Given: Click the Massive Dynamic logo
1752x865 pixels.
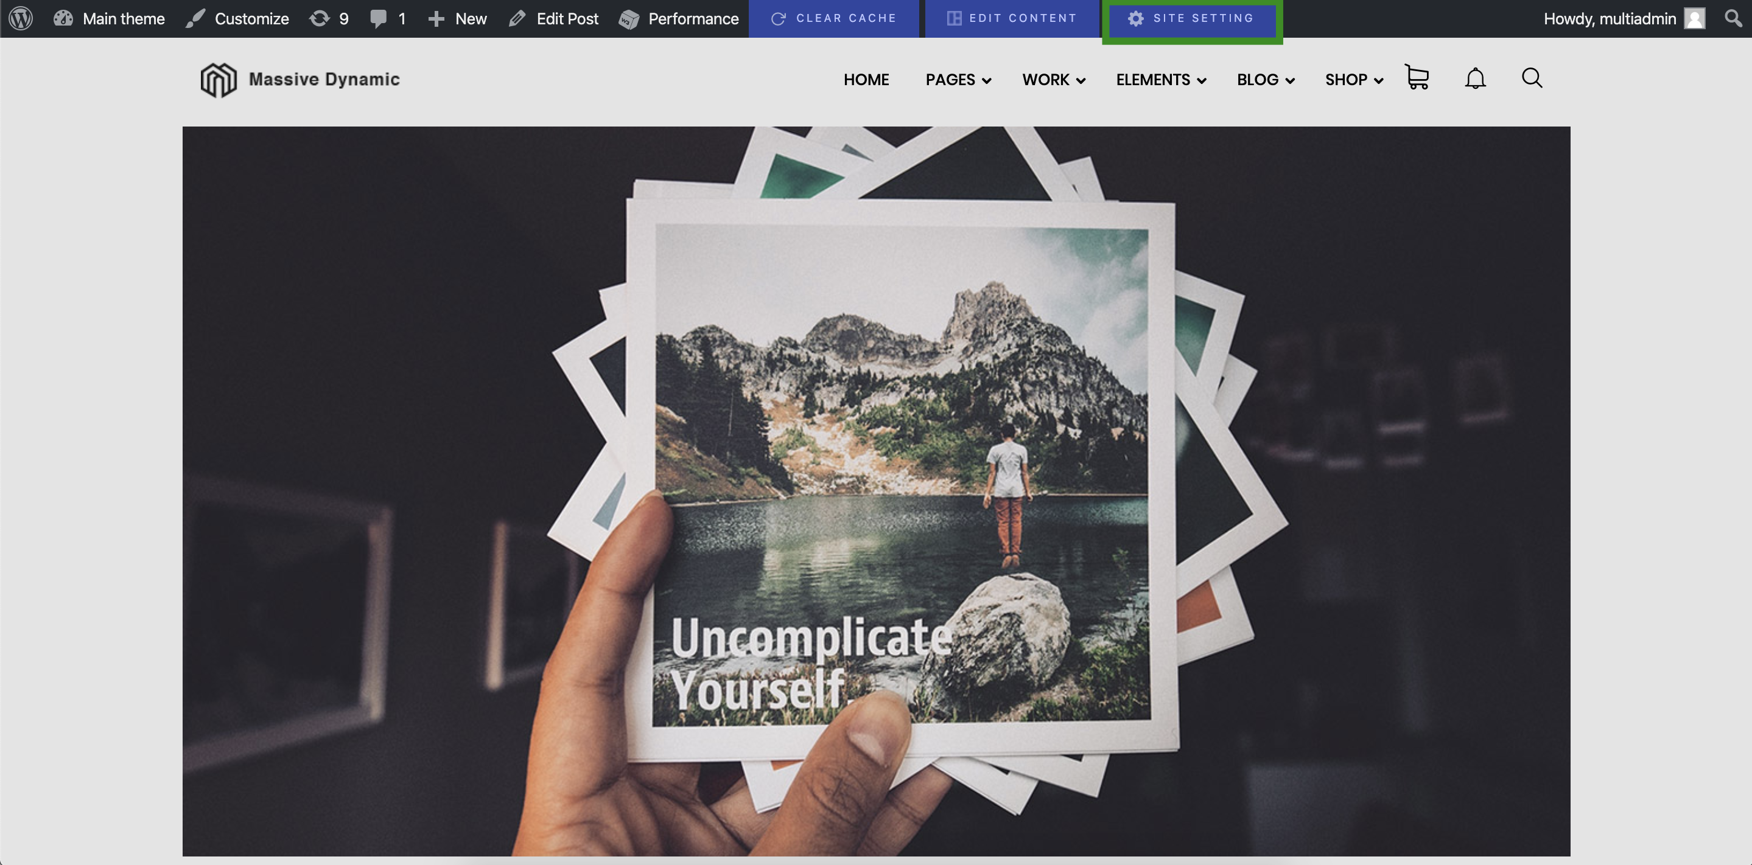Looking at the screenshot, I should (x=300, y=80).
